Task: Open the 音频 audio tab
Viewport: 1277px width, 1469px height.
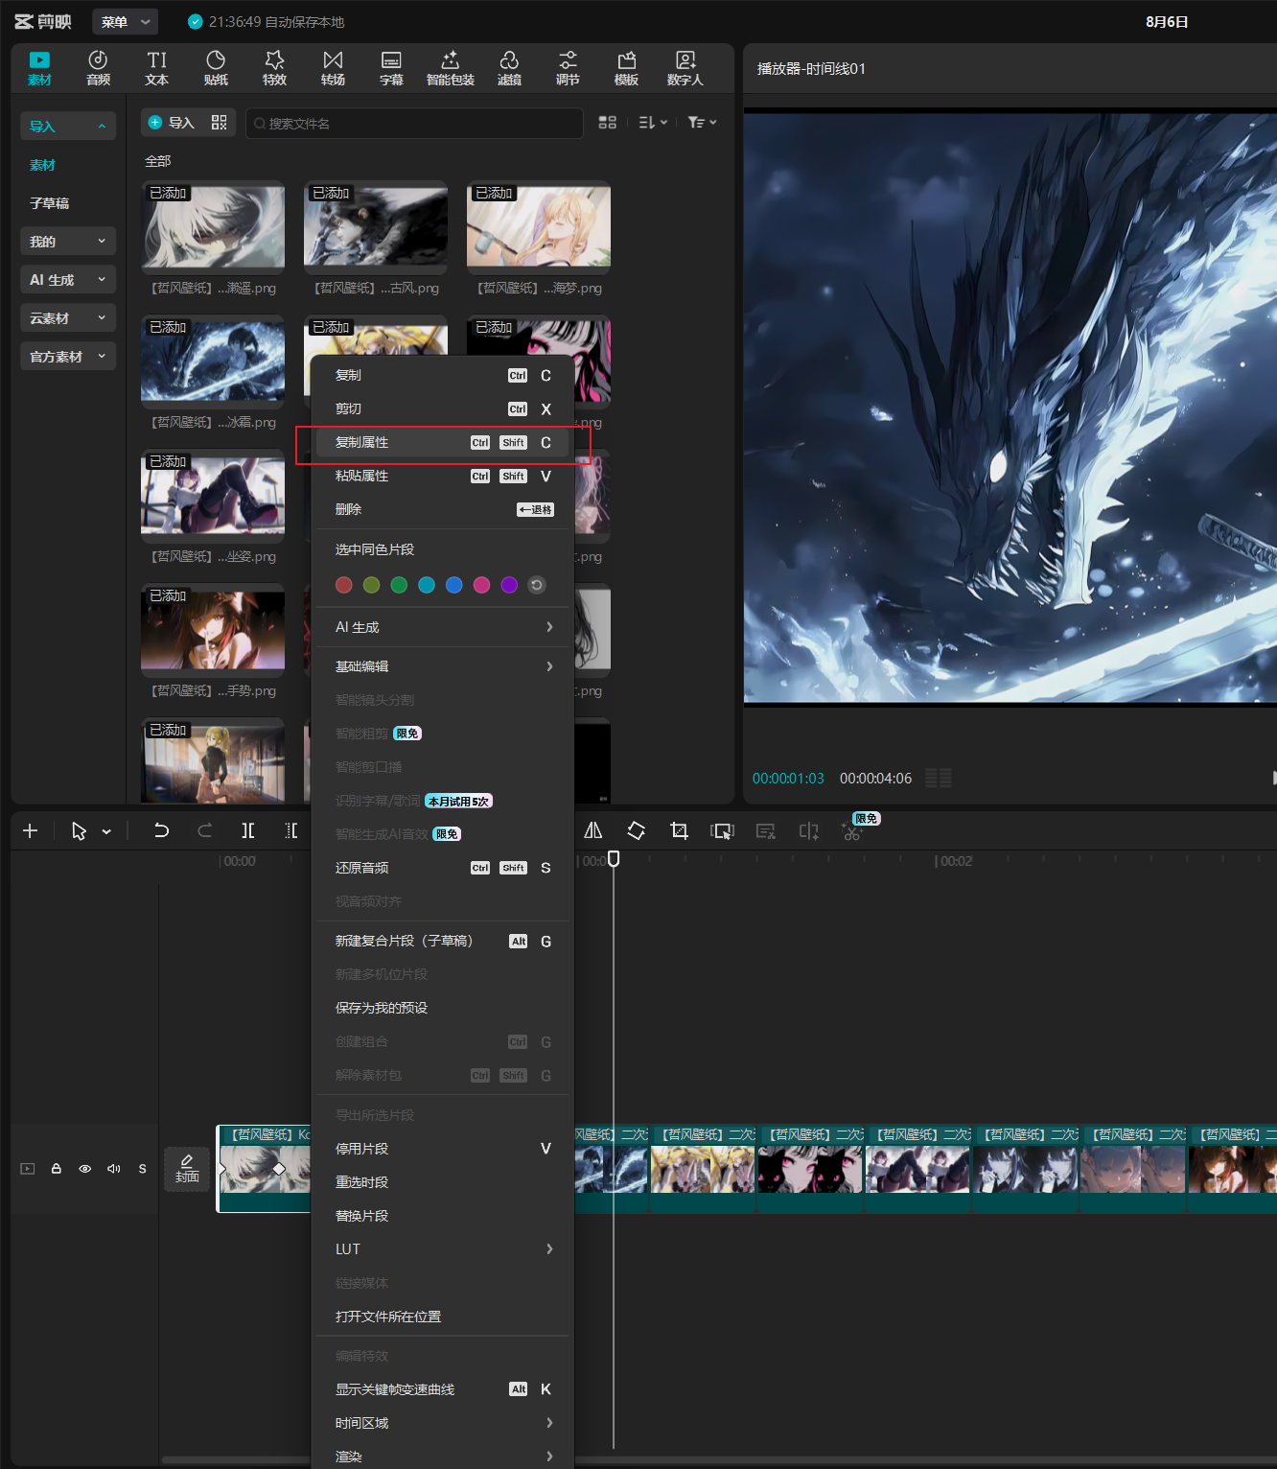Action: click(98, 68)
